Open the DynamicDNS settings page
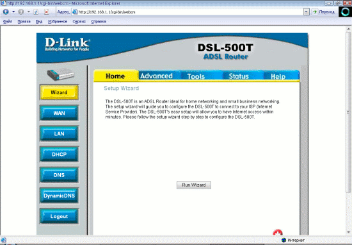The width and height of the screenshot is (352, 245). pos(59,196)
